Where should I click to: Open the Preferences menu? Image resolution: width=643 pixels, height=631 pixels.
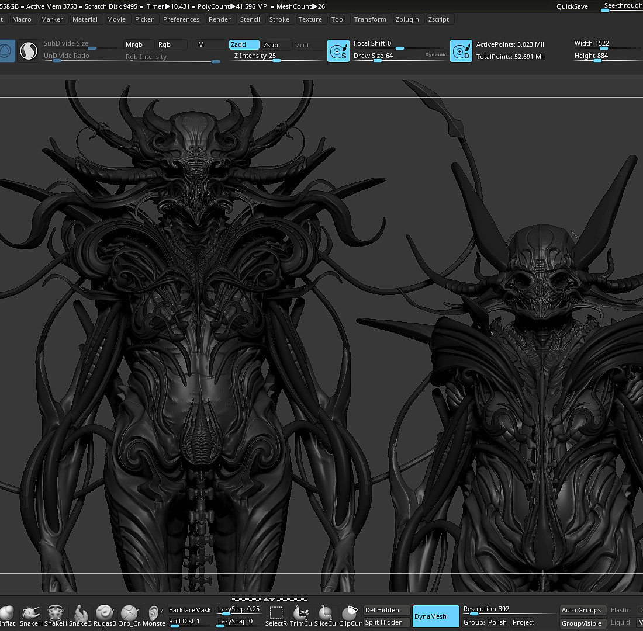tap(181, 19)
